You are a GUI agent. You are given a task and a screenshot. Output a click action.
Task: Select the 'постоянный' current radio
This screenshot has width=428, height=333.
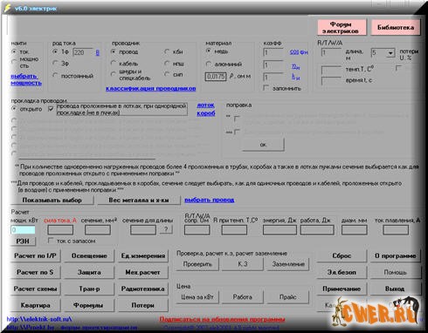(x=55, y=76)
